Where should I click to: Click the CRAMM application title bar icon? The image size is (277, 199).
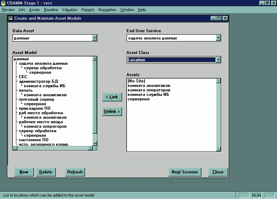pos(3,3)
